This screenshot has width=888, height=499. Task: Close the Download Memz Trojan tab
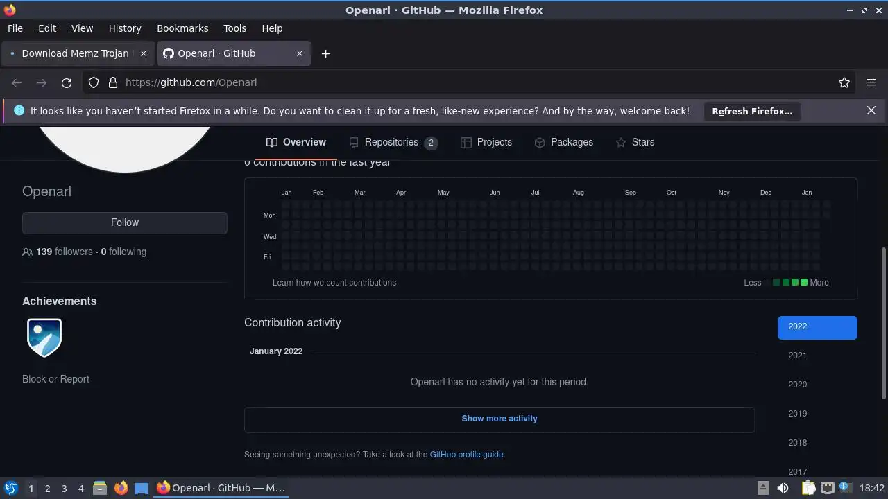tap(144, 53)
